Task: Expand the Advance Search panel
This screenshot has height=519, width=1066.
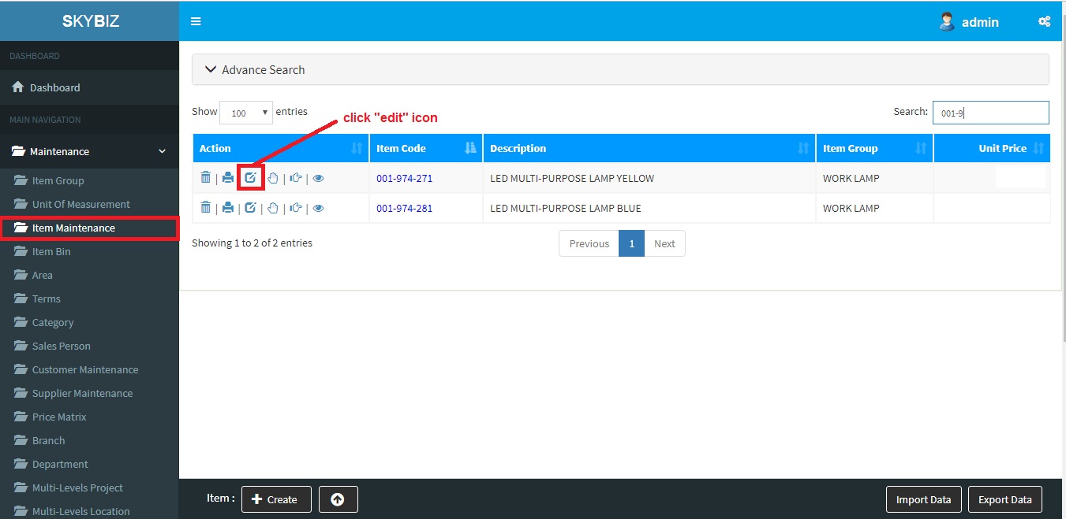Action: 254,70
